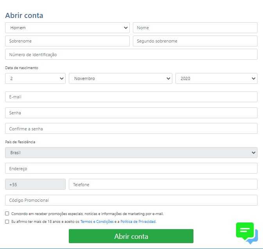Open the Política de Privacidad link
This screenshot has height=249, width=263.
pyautogui.click(x=138, y=222)
